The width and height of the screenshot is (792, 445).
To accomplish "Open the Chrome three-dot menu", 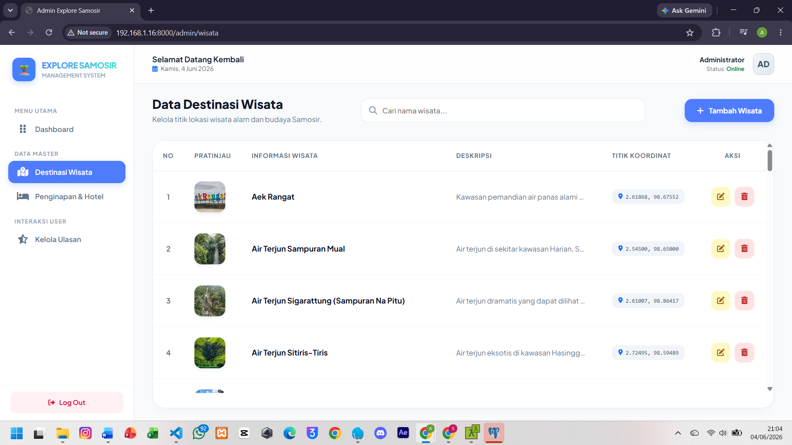I will click(x=780, y=33).
